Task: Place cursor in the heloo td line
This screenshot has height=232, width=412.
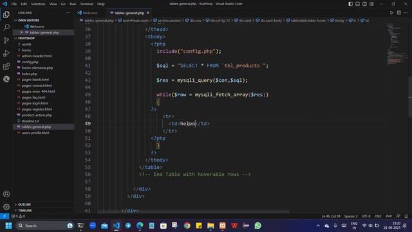Action: tap(189, 123)
